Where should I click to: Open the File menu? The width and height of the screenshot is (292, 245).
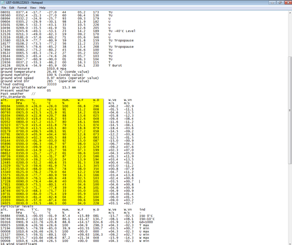click(5, 8)
